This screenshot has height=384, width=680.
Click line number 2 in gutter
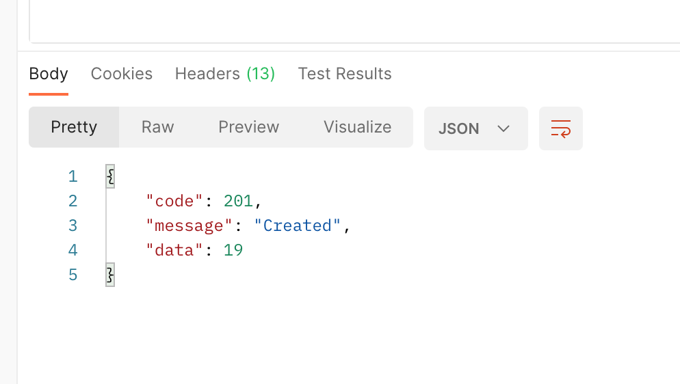(73, 202)
